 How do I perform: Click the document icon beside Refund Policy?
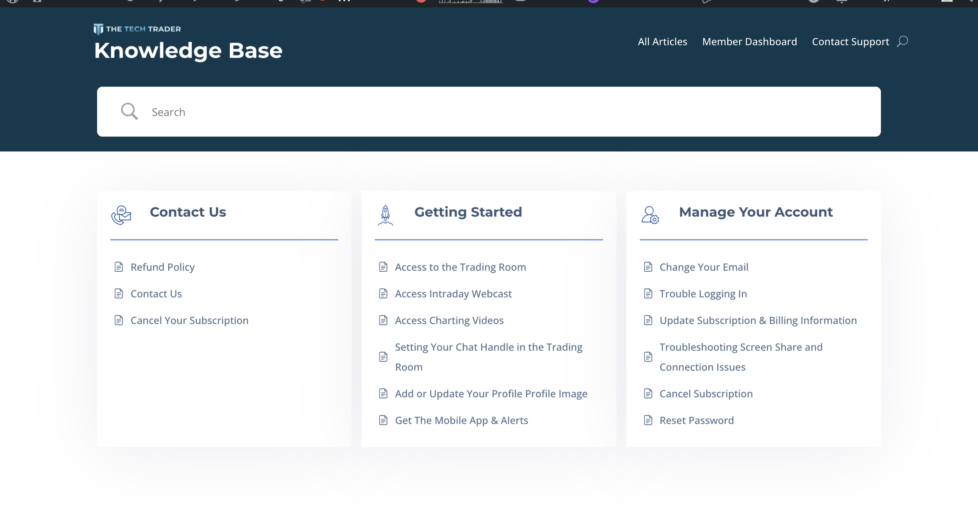(119, 267)
